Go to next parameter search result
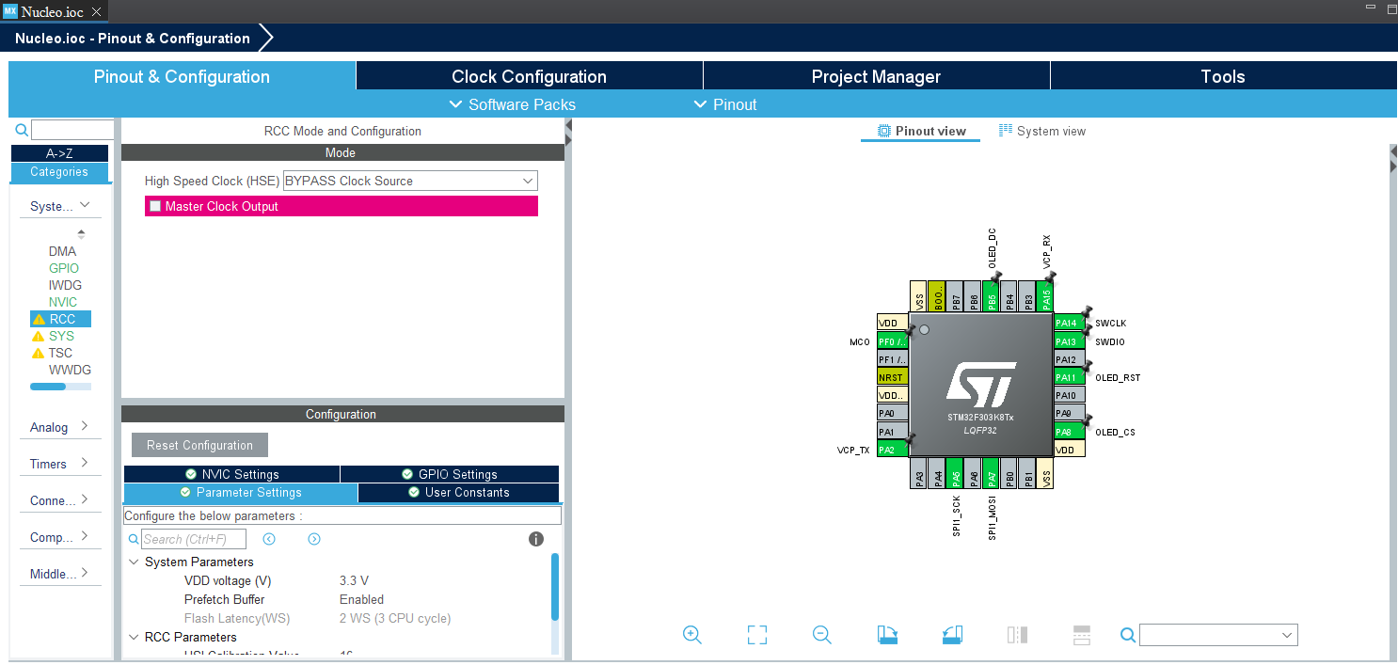This screenshot has height=665, width=1398. (314, 539)
